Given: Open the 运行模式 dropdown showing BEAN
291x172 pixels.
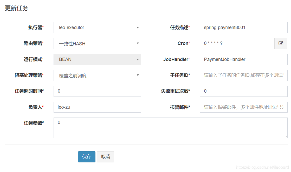Looking at the screenshot, I should pyautogui.click(x=97, y=59).
